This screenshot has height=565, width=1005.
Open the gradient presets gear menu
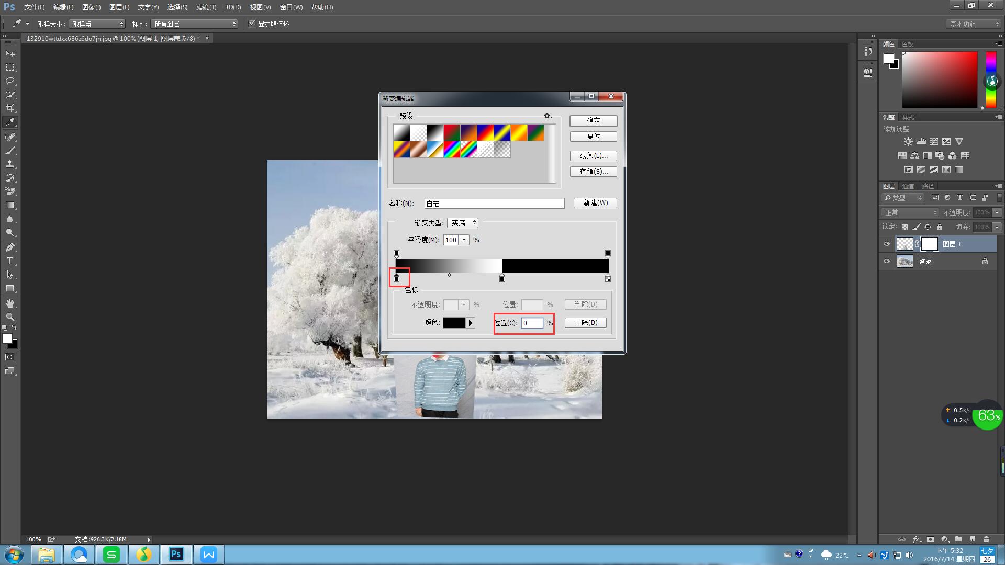548,116
